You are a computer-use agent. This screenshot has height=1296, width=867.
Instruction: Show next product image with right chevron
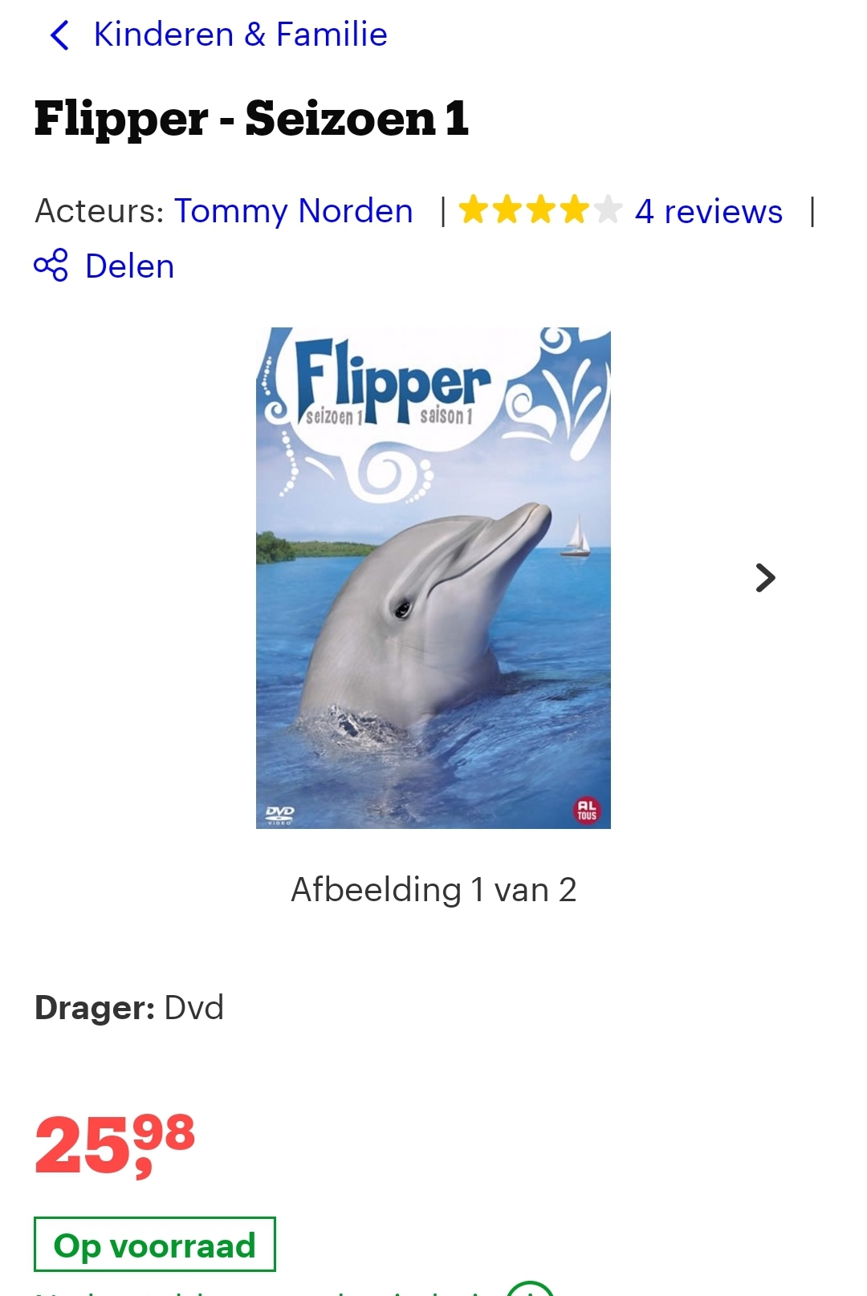[766, 578]
